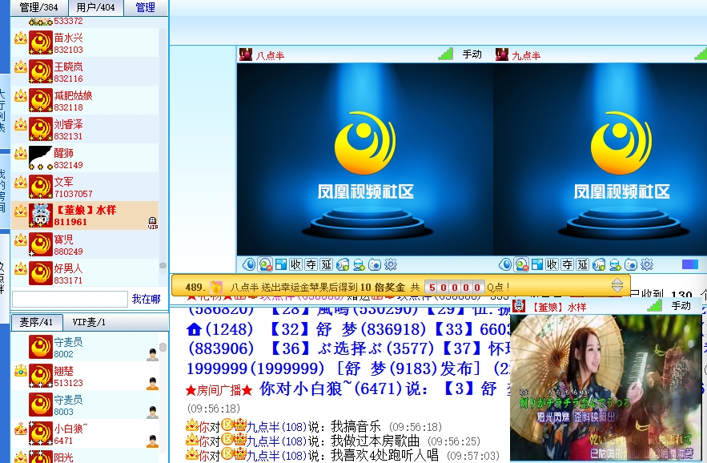Open the gear settings under 八点半 video
This screenshot has width=707, height=463.
click(x=391, y=264)
